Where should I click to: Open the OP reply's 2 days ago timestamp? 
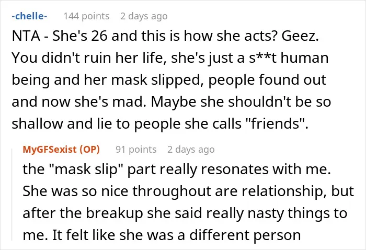(x=191, y=150)
